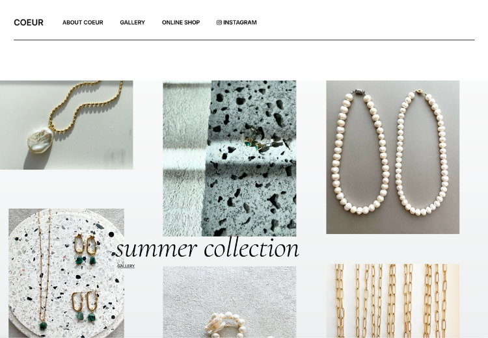Image resolution: width=488 pixels, height=338 pixels.
Task: View the pearl bracelet photo at the bottom
Action: (x=230, y=302)
